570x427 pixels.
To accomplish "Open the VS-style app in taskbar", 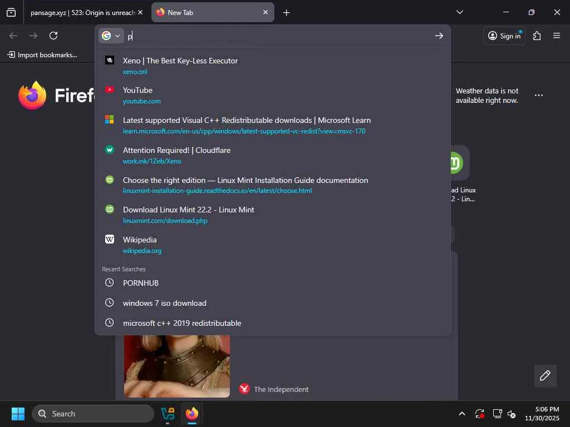I will (x=168, y=414).
